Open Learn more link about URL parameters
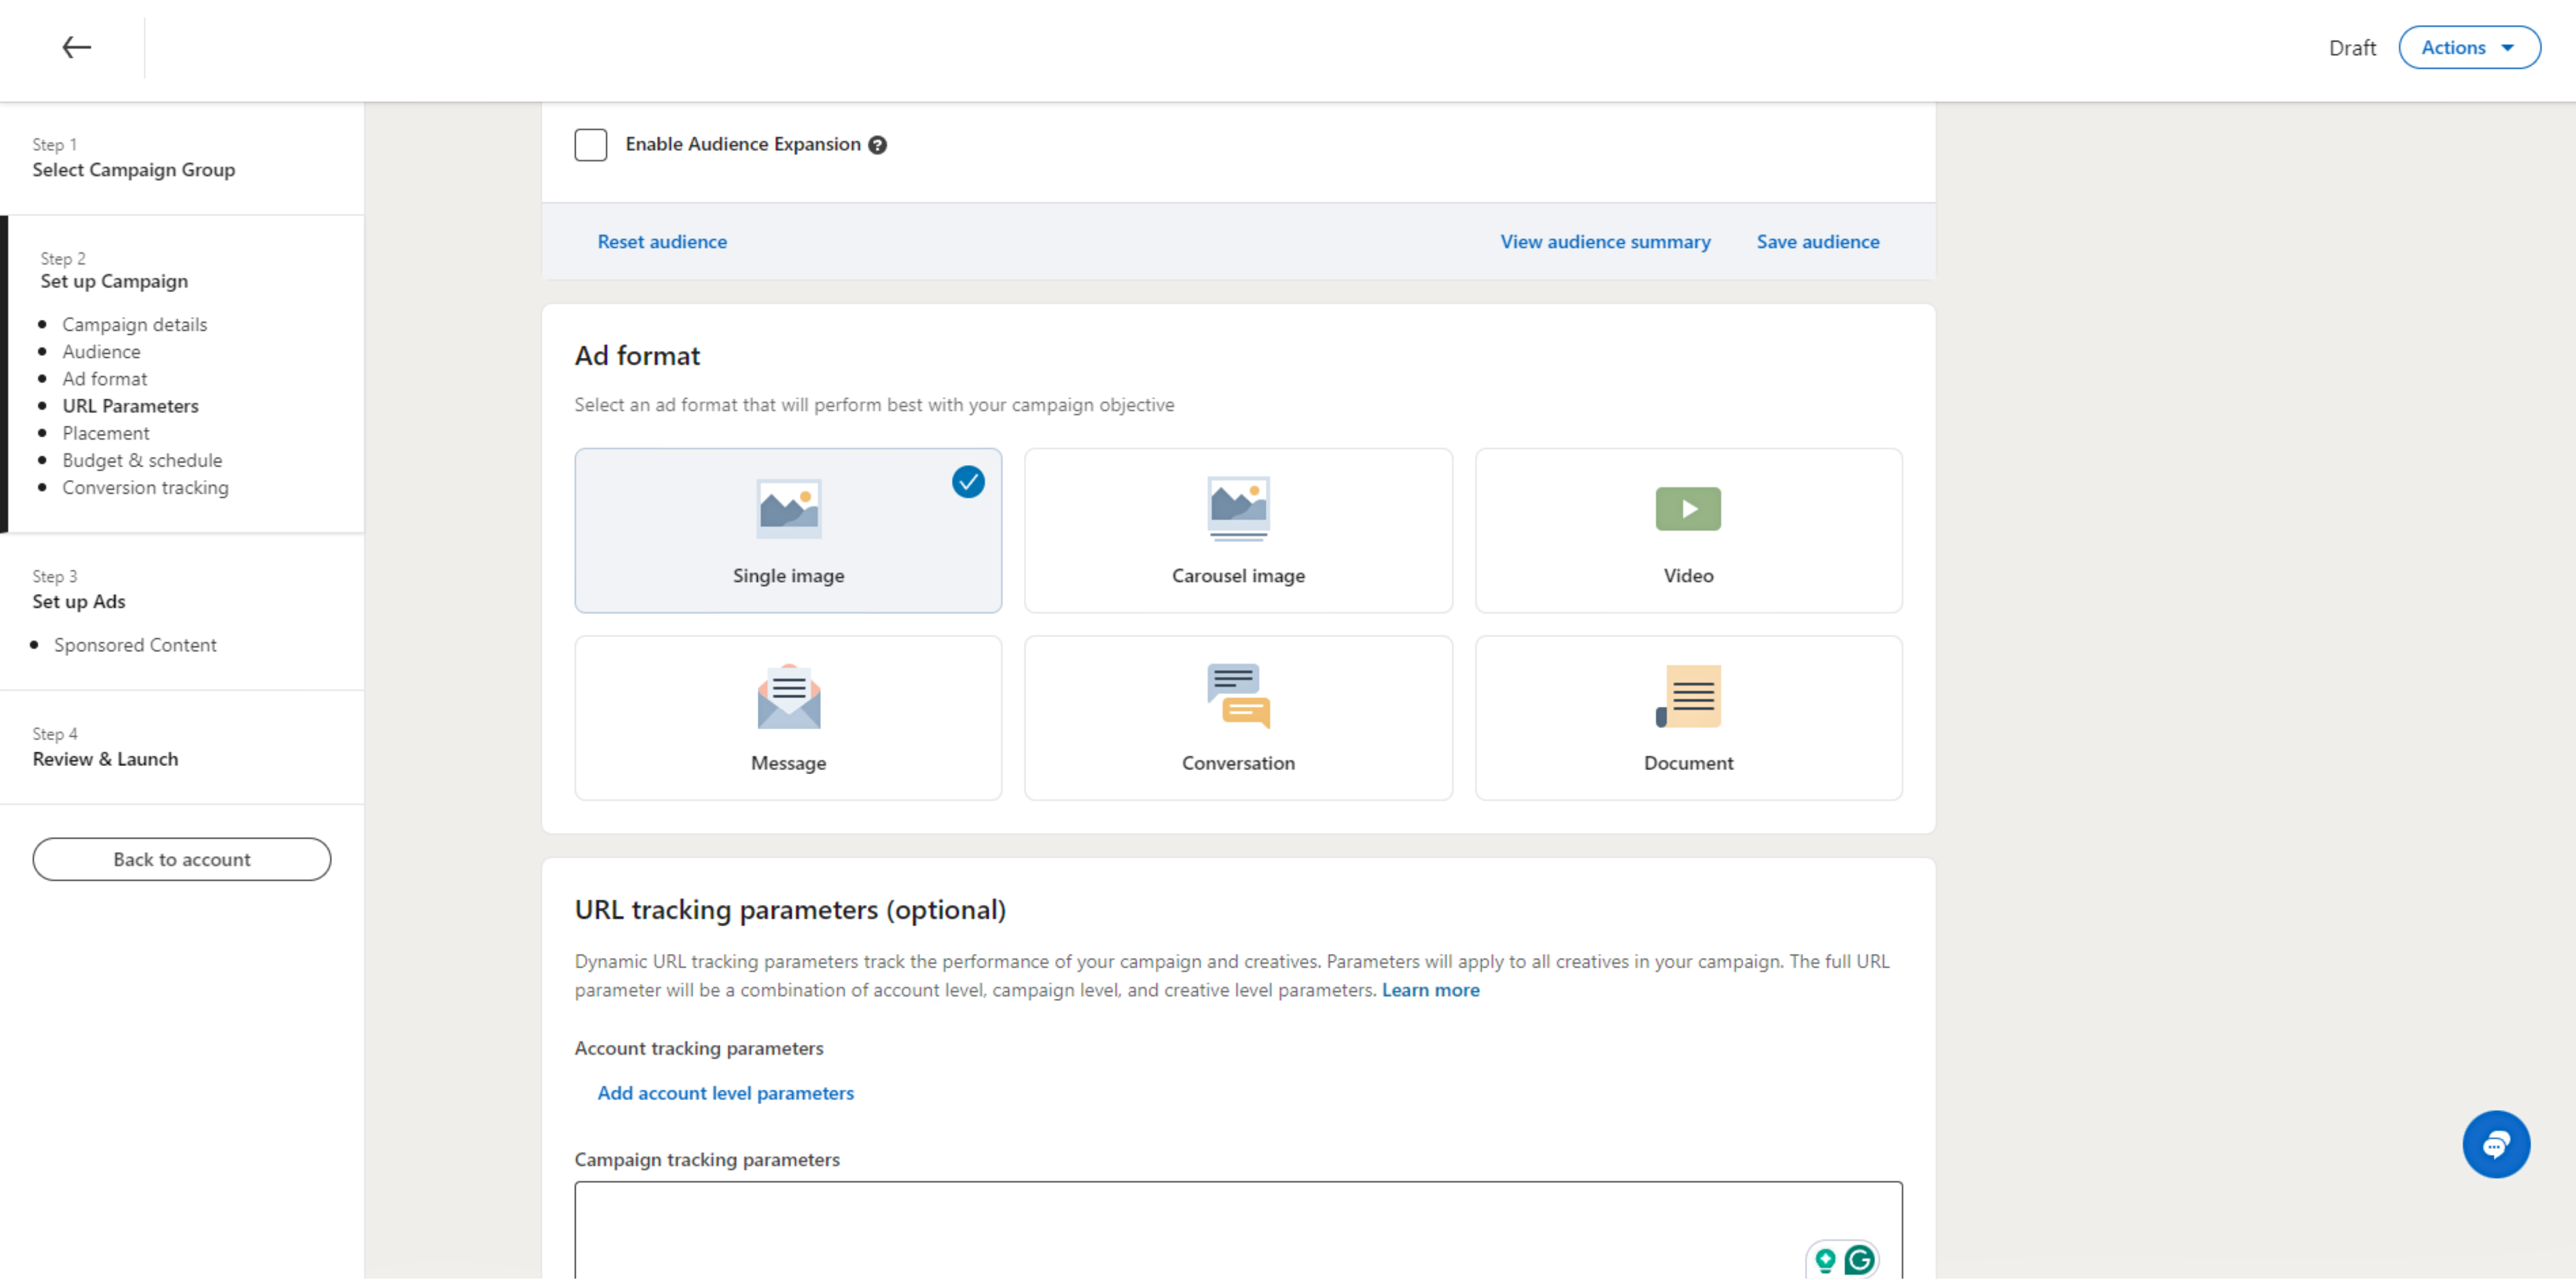The width and height of the screenshot is (2576, 1280). coord(1430,990)
